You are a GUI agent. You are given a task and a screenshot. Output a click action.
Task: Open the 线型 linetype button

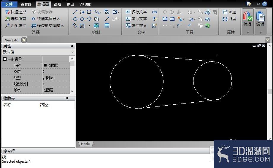tap(229, 19)
